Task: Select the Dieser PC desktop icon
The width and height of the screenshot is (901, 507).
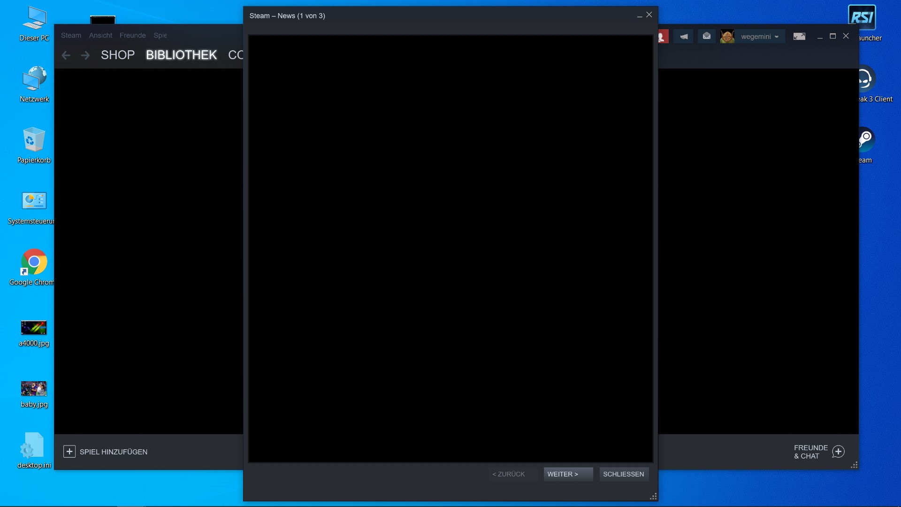Action: tap(34, 24)
